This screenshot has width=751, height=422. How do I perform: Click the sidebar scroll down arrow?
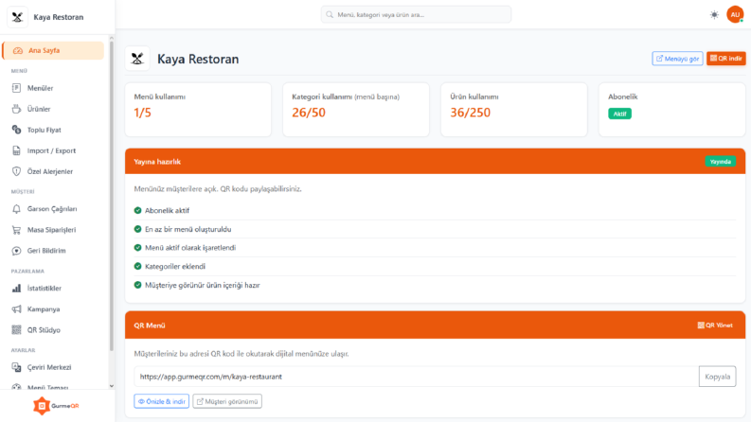pyautogui.click(x=112, y=386)
